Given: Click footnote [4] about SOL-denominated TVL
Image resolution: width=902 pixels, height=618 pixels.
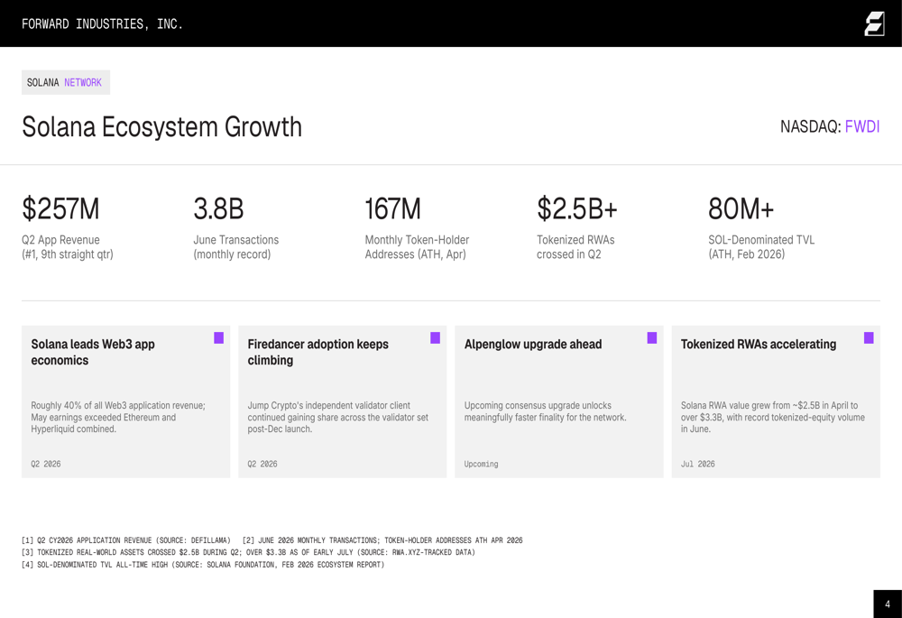Looking at the screenshot, I should coord(203,565).
